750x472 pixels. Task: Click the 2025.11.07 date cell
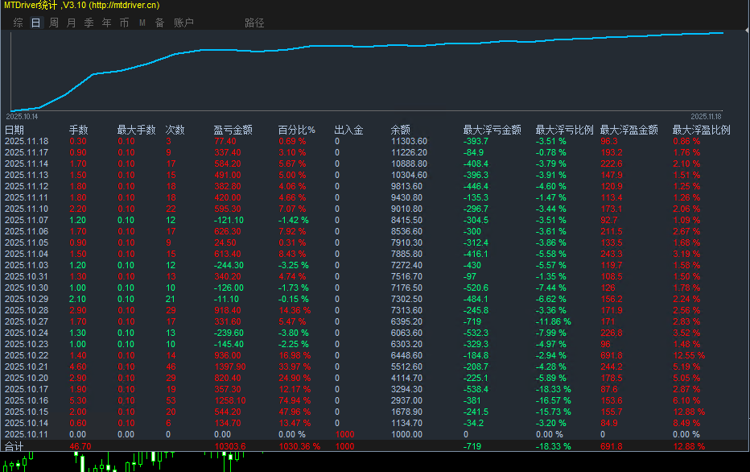pyautogui.click(x=27, y=220)
